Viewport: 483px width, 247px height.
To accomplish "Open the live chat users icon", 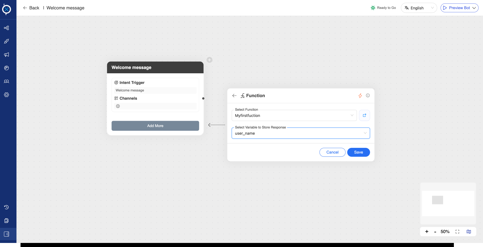I will (7, 81).
